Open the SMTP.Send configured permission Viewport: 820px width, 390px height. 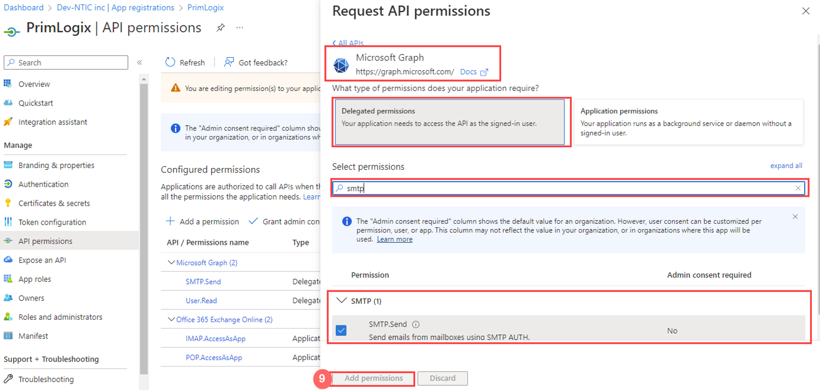coord(203,282)
